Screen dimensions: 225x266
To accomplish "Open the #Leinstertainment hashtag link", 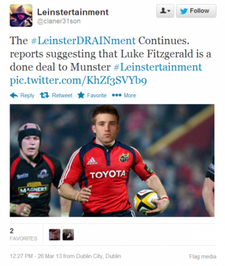I will 158,67.
